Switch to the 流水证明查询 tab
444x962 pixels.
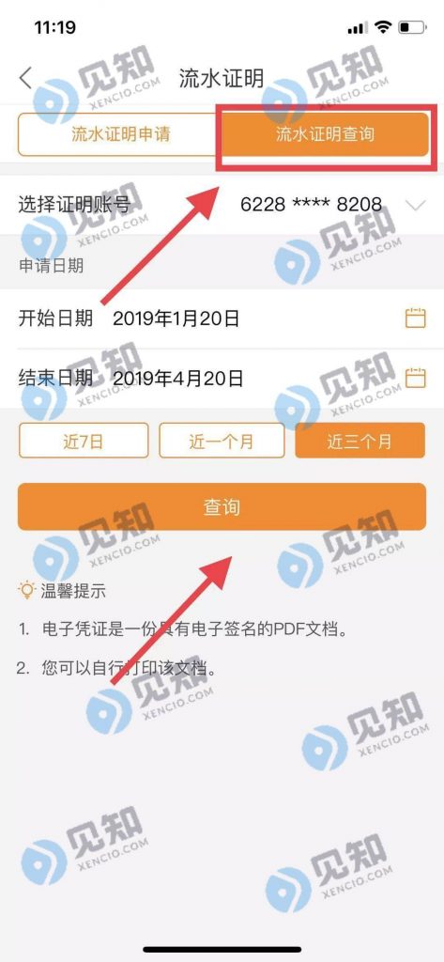click(x=325, y=134)
